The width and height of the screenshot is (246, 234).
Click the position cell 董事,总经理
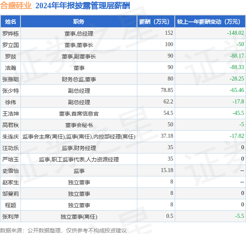pyautogui.click(x=79, y=34)
